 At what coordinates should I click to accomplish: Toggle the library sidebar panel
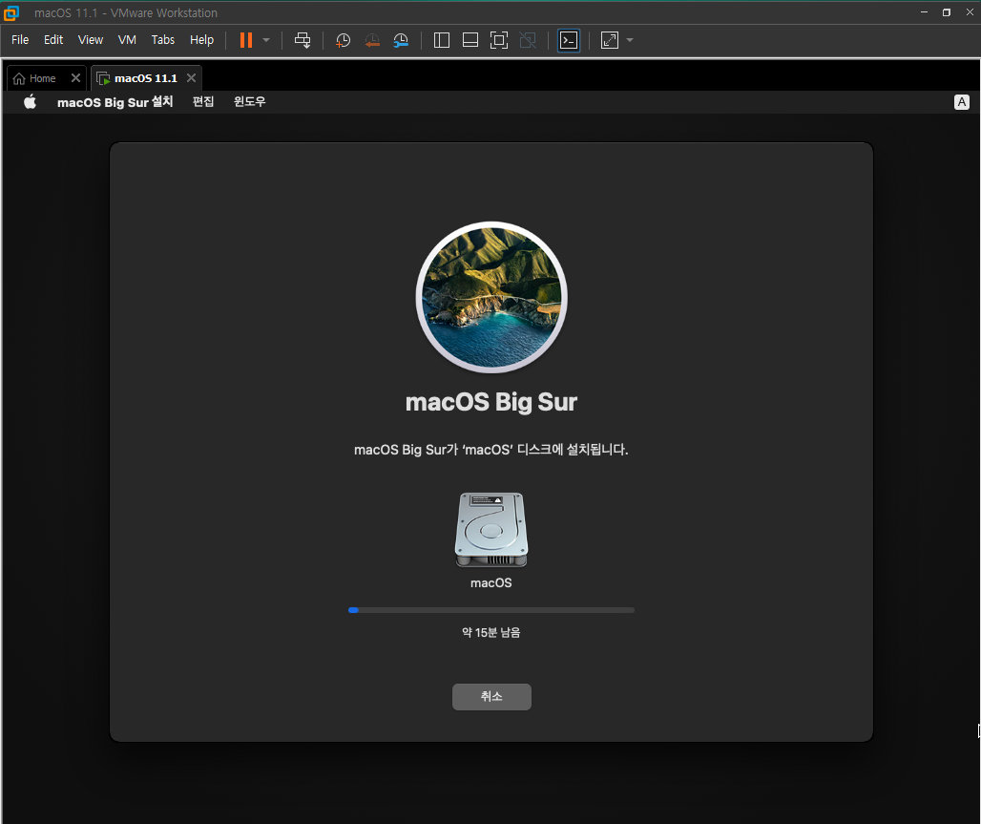pyautogui.click(x=442, y=40)
